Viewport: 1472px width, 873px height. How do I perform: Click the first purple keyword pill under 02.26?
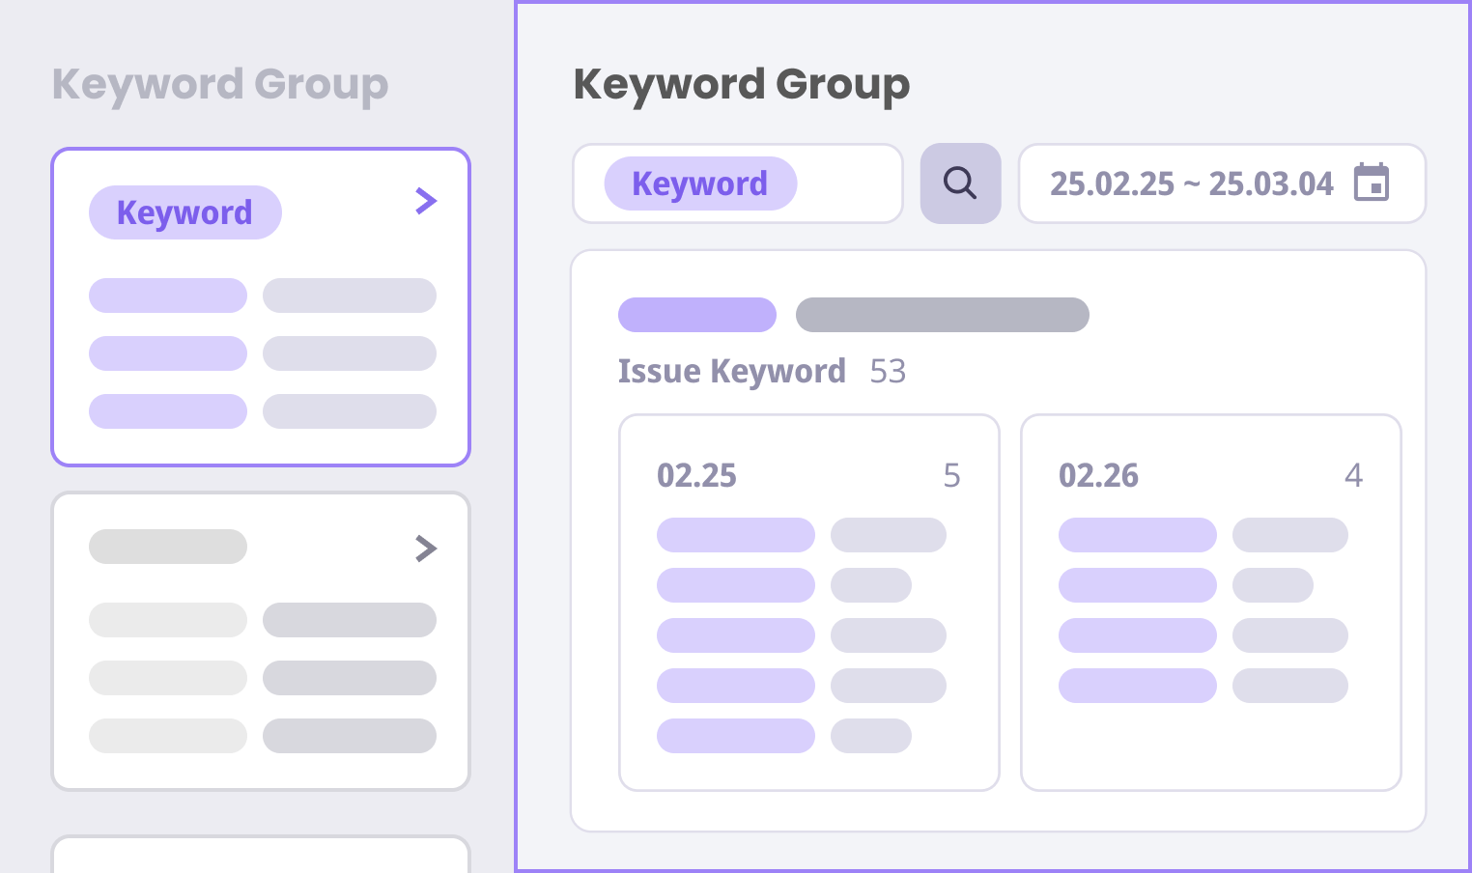click(x=1137, y=535)
